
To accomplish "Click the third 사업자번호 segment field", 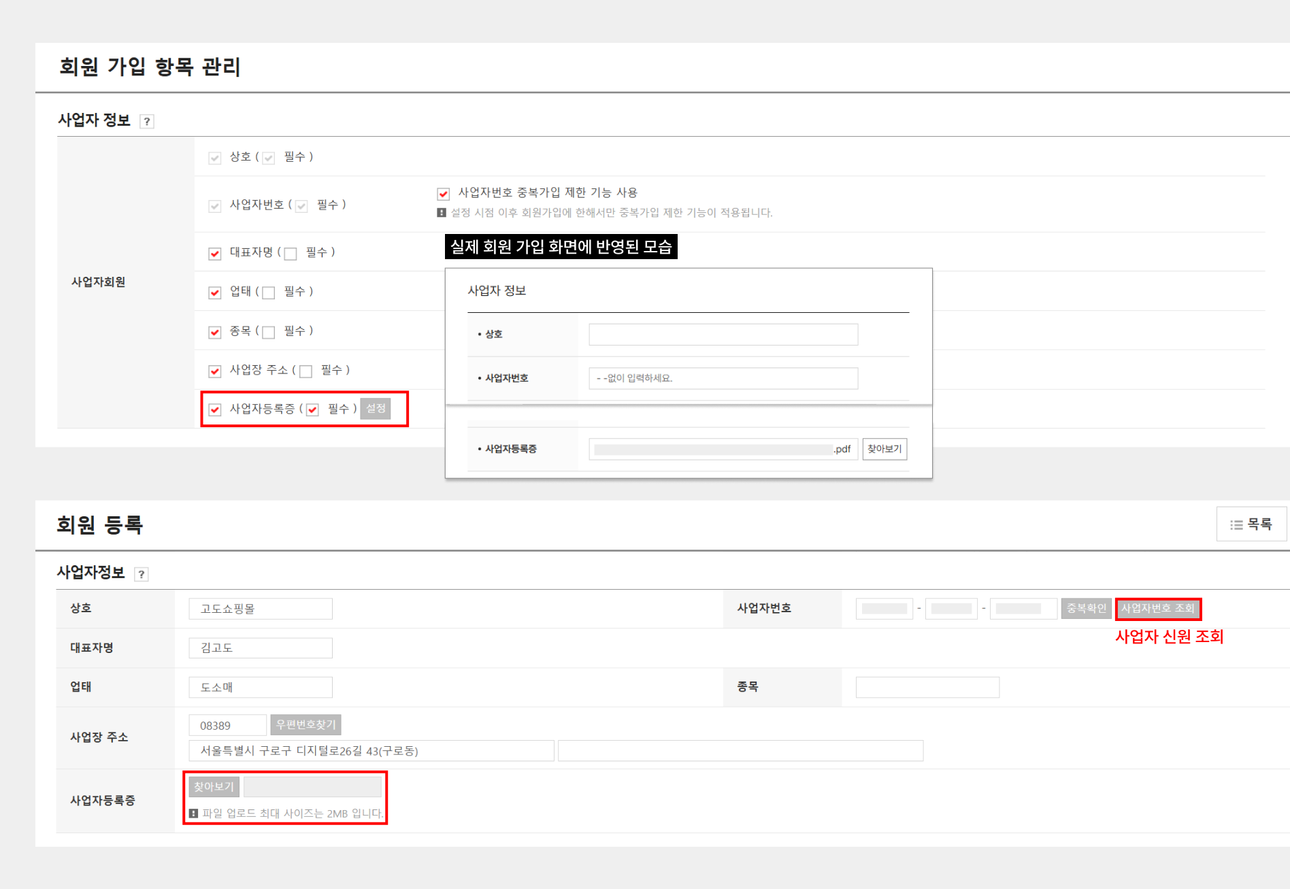I will coord(1023,609).
